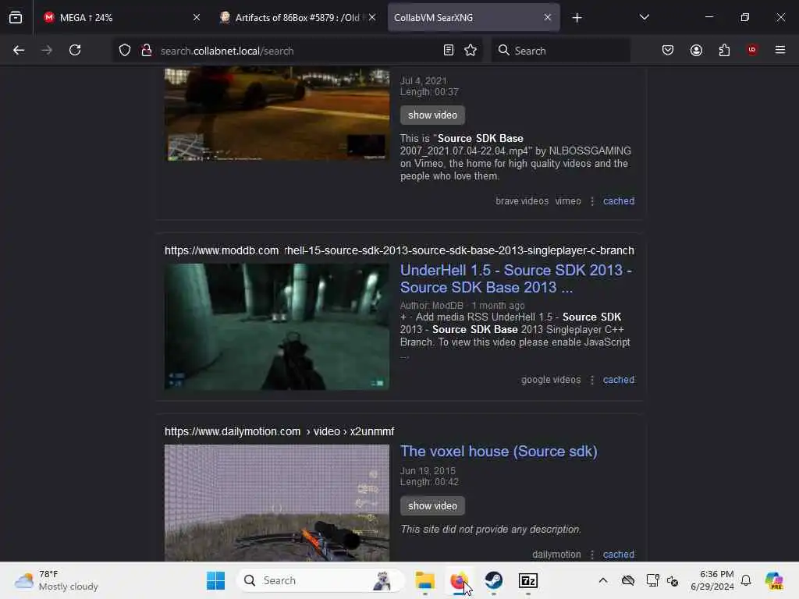Open Firefox account icon
The image size is (799, 599).
pyautogui.click(x=696, y=51)
